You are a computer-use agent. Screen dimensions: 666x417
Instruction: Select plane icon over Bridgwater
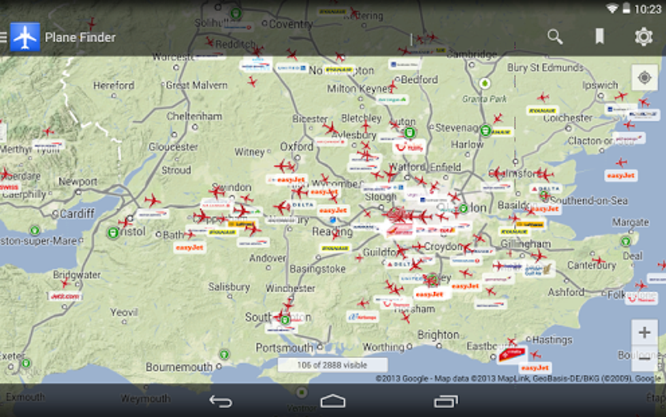pyautogui.click(x=65, y=282)
